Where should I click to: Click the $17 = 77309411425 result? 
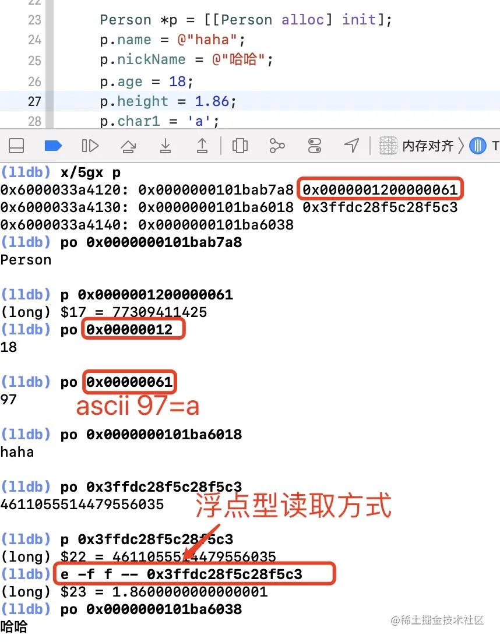pos(133,312)
